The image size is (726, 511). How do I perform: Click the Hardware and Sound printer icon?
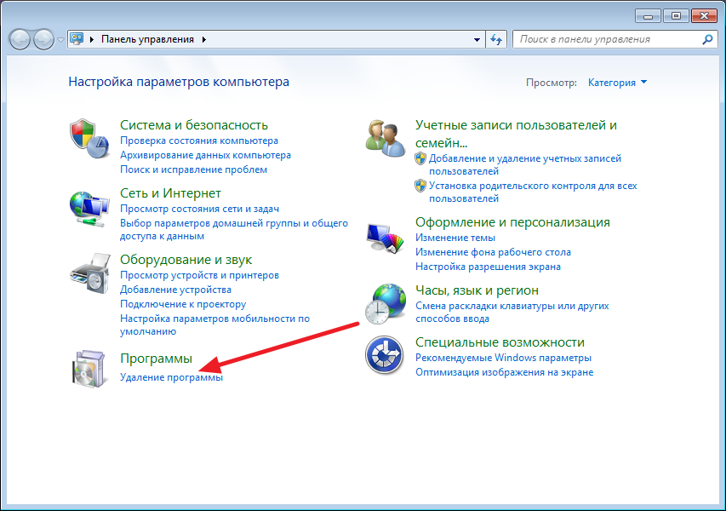coord(89,273)
